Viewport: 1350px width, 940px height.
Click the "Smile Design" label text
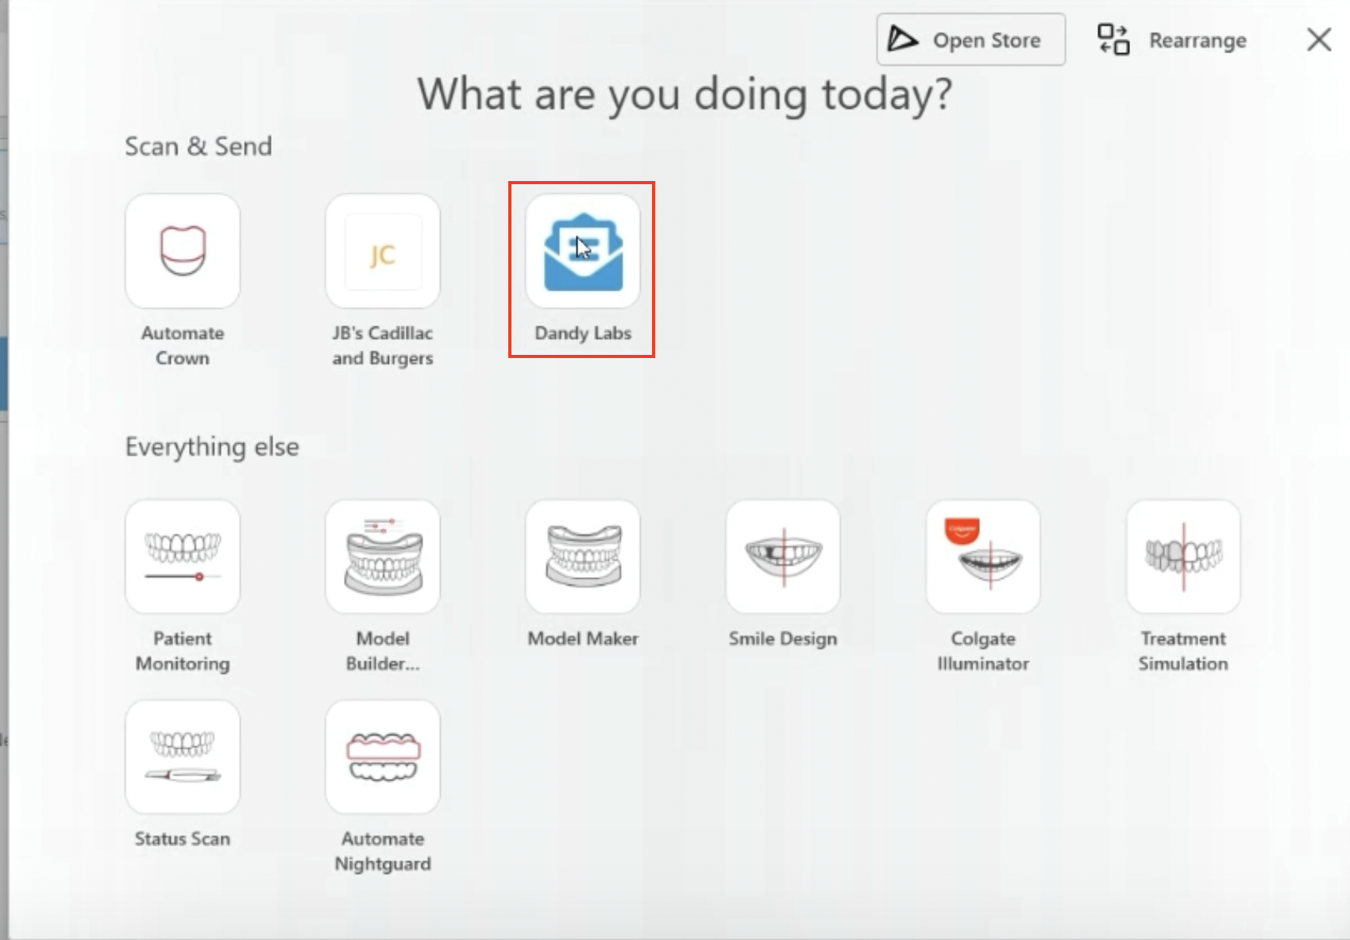tap(783, 639)
